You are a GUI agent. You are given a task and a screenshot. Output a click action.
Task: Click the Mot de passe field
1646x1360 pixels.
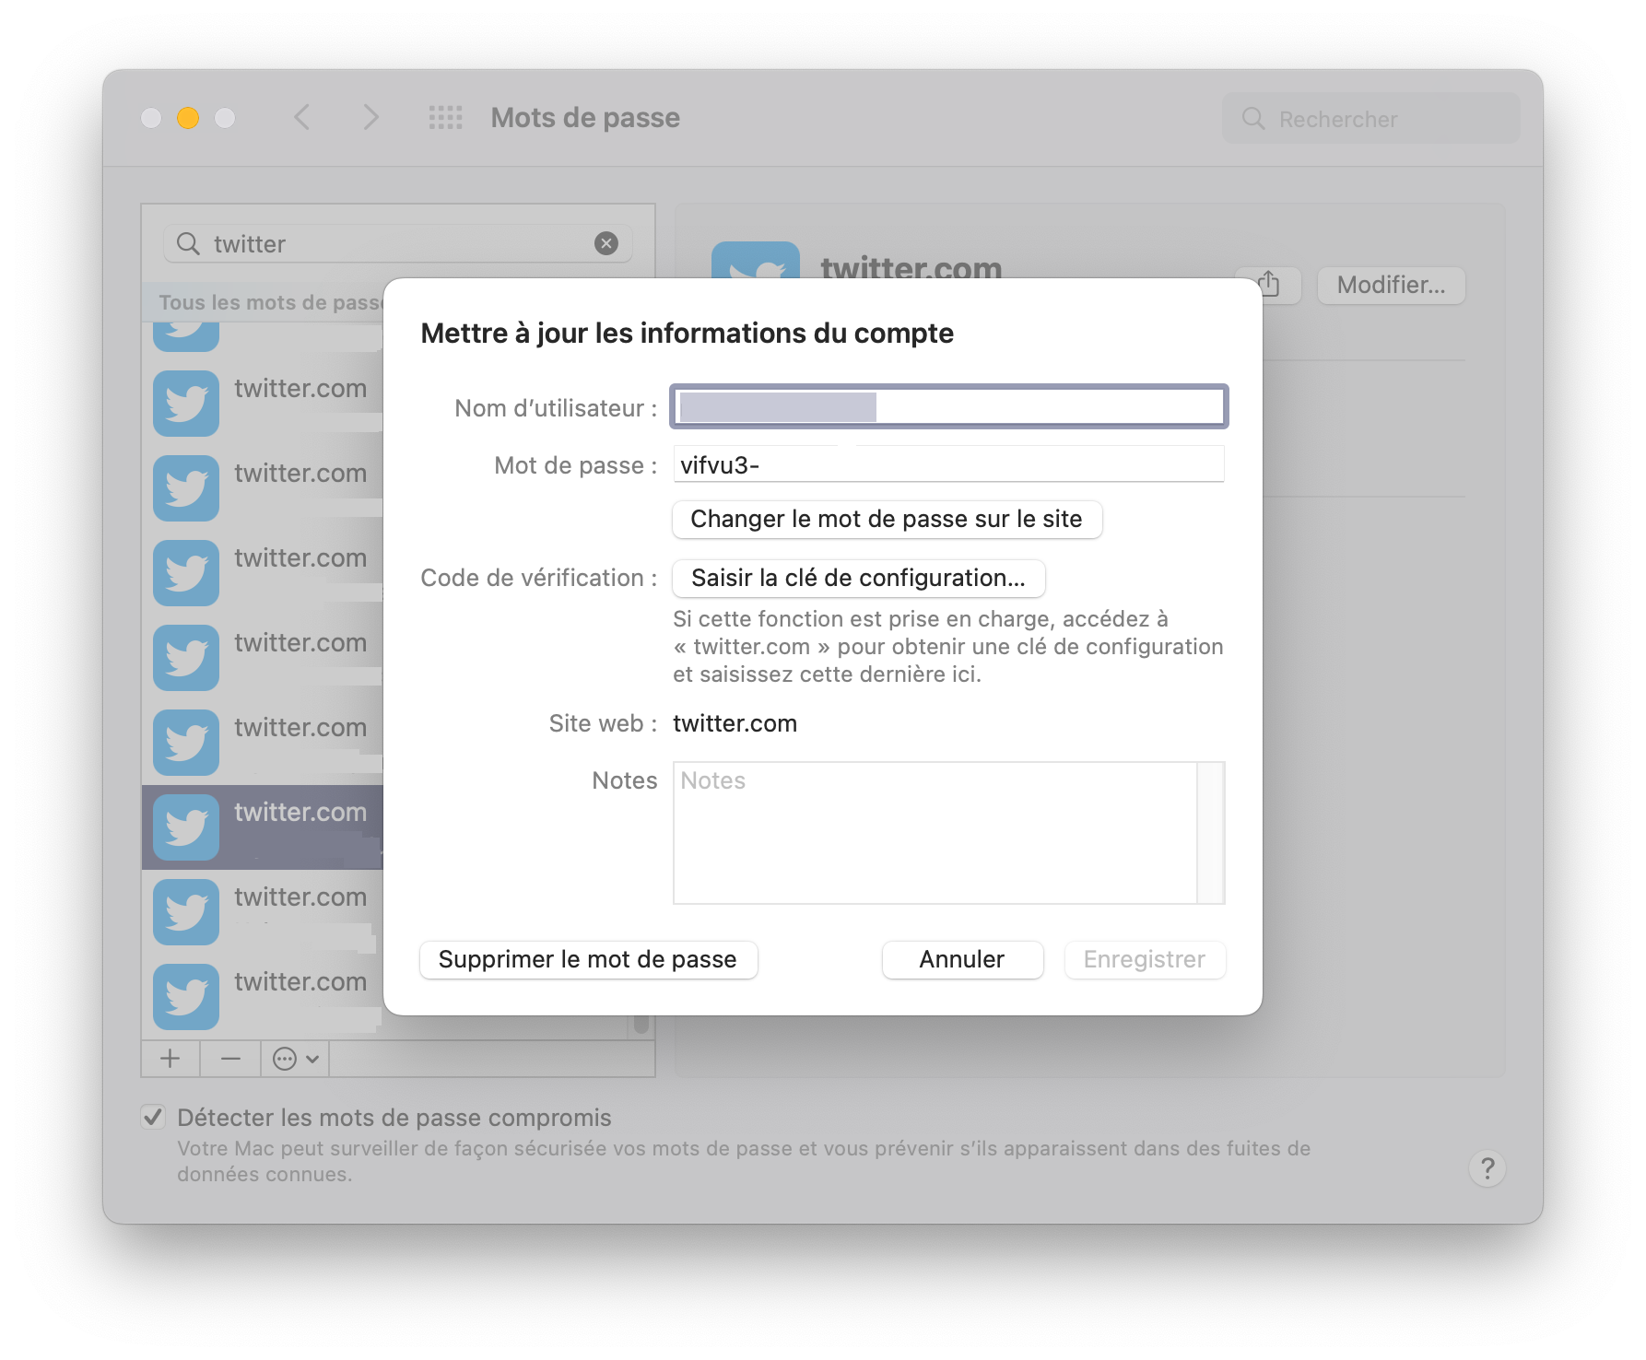[x=949, y=464]
